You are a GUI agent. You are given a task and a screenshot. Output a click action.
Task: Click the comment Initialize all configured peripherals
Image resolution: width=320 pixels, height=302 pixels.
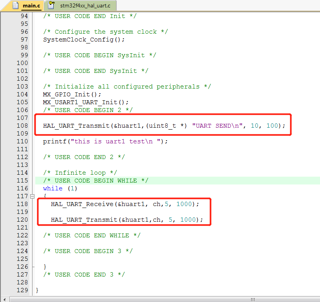tap(127, 87)
